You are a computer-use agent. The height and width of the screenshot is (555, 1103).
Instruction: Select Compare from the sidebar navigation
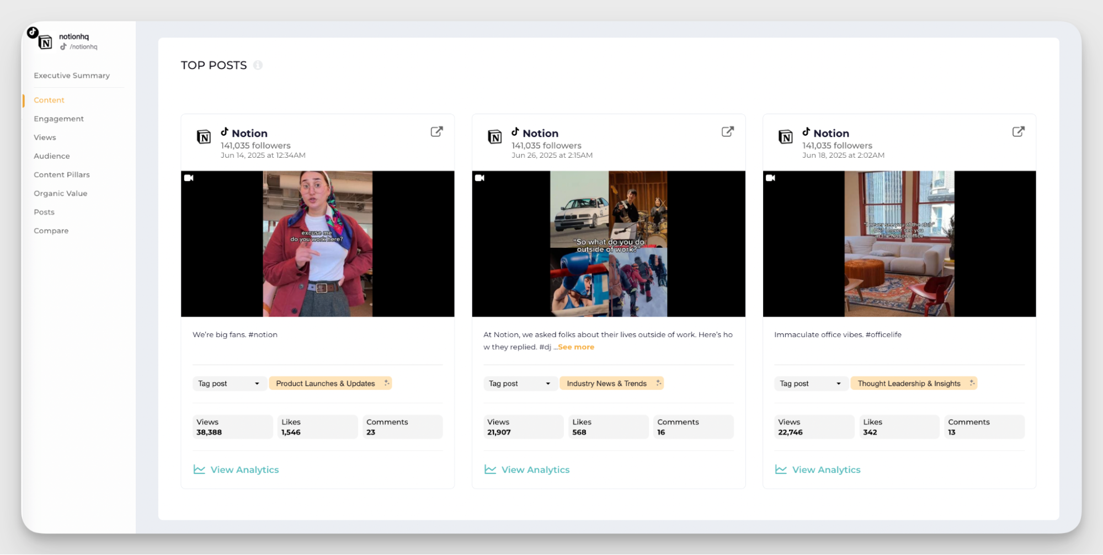click(51, 230)
